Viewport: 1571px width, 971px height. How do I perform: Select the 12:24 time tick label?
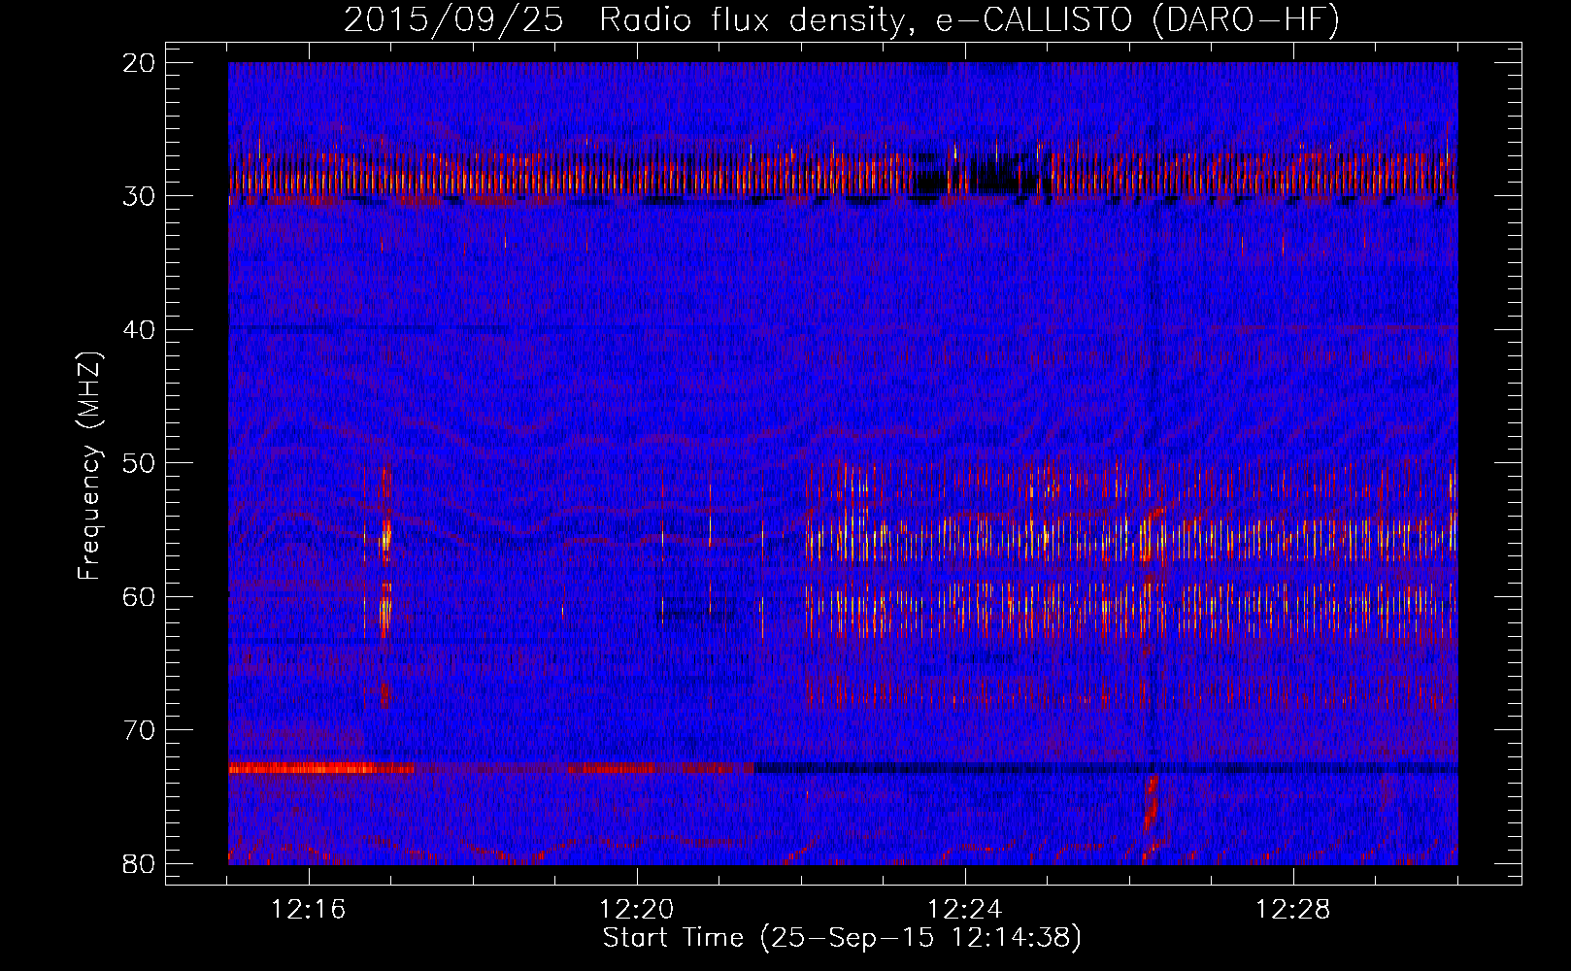coord(965,910)
